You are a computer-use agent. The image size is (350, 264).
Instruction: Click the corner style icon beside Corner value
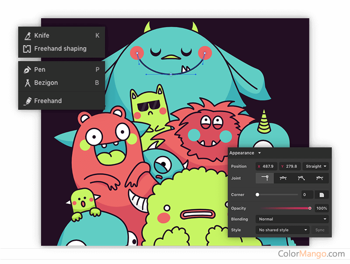point(322,195)
